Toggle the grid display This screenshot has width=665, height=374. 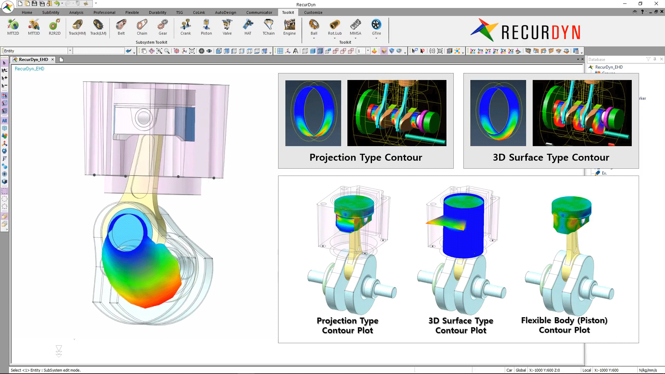click(x=280, y=51)
